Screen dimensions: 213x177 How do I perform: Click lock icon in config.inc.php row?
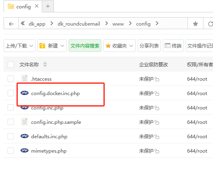tap(157, 108)
